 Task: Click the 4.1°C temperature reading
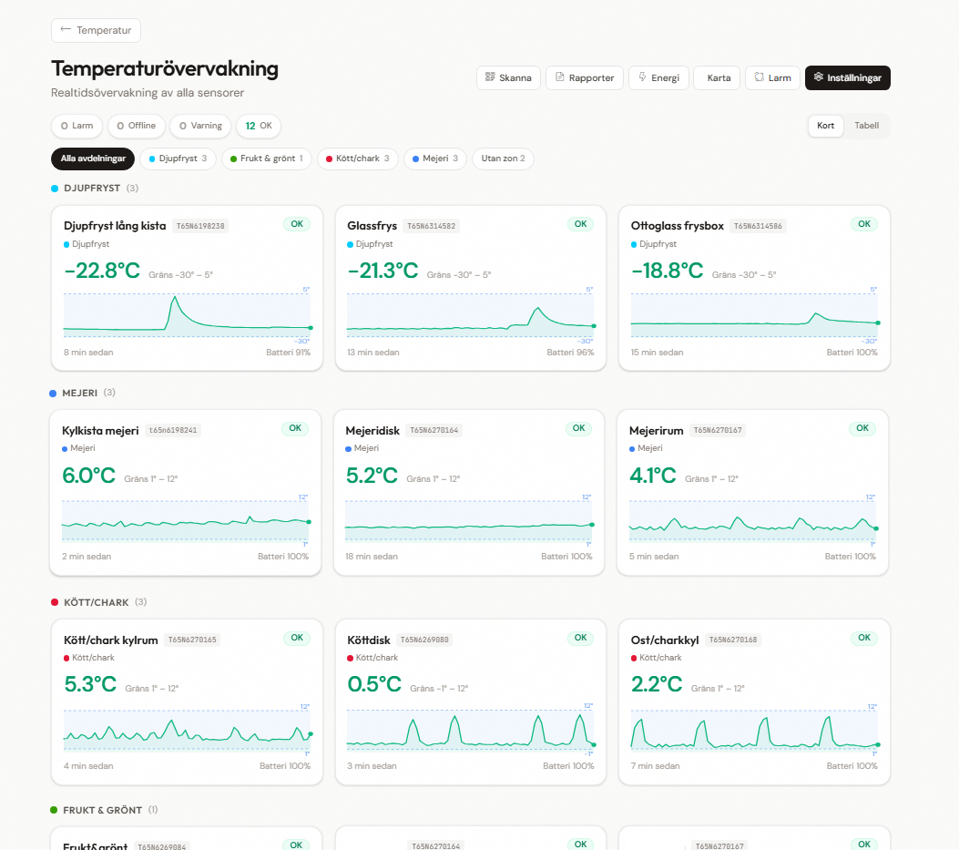(x=653, y=476)
